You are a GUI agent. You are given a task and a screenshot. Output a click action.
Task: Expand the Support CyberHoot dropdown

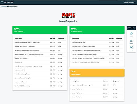(x=130, y=3)
